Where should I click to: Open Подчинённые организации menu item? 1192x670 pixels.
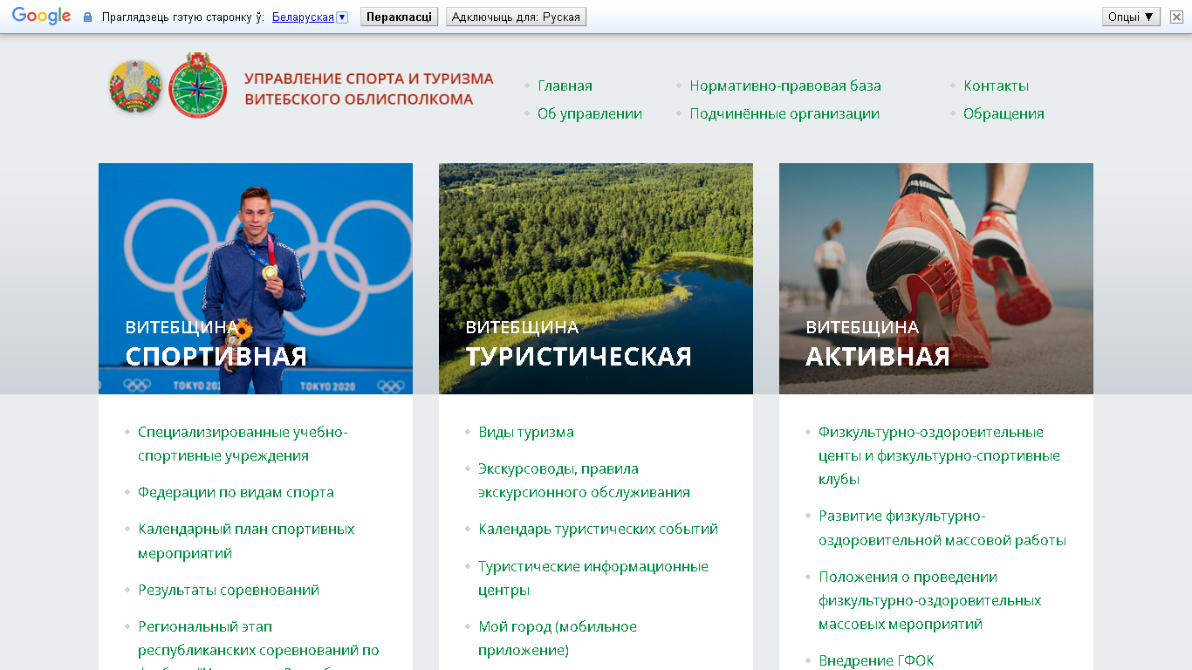pos(784,113)
